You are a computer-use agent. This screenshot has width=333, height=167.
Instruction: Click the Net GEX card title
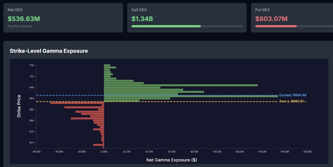(x=15, y=10)
